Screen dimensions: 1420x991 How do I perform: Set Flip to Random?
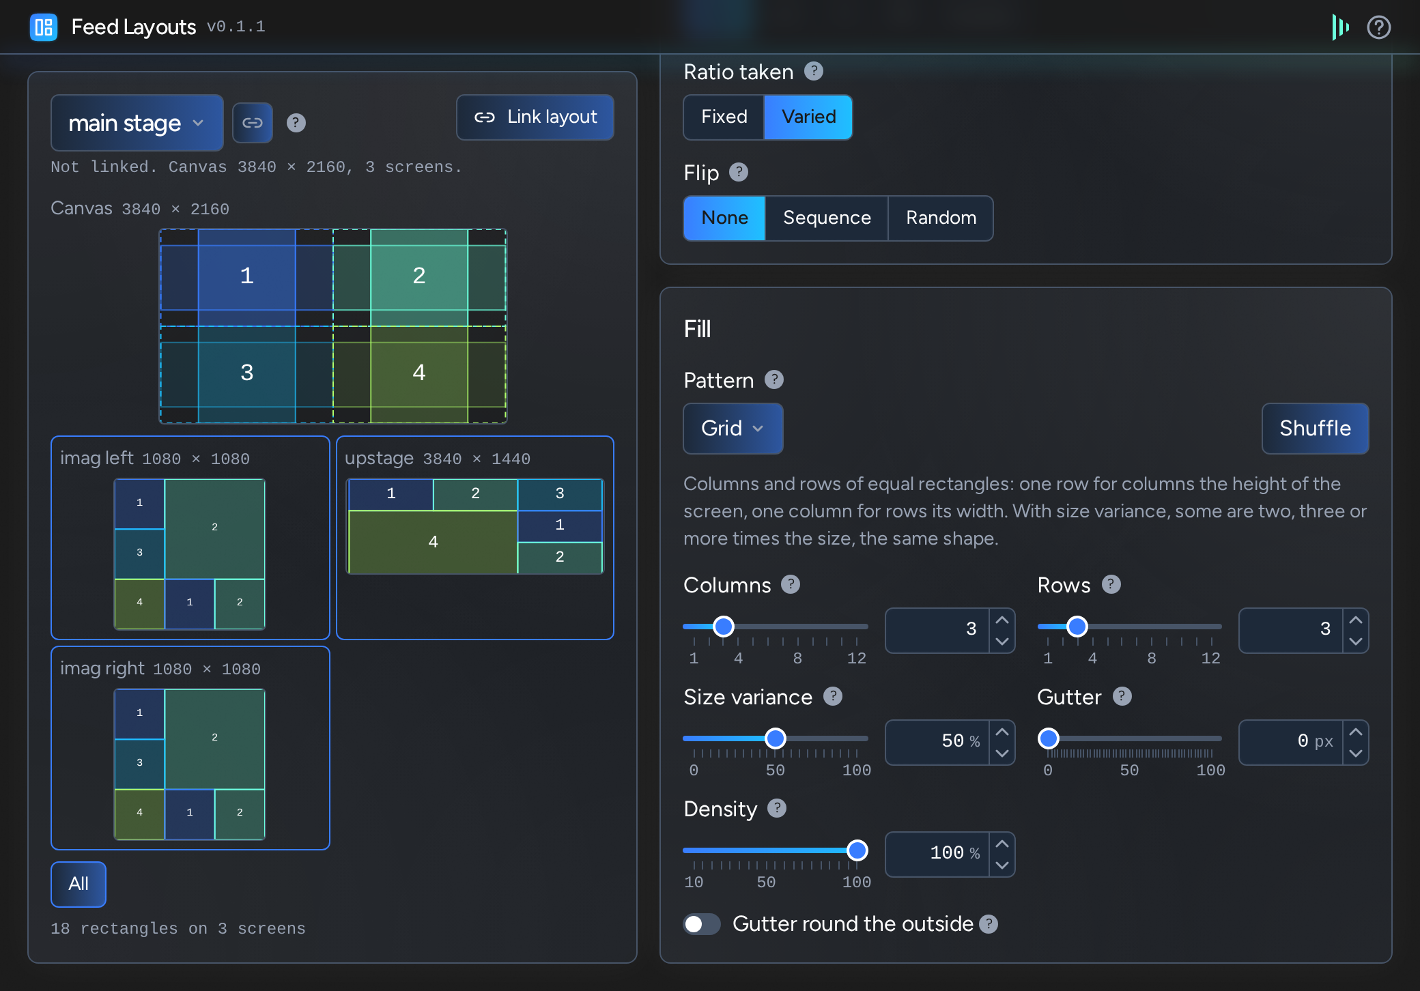[x=941, y=218]
